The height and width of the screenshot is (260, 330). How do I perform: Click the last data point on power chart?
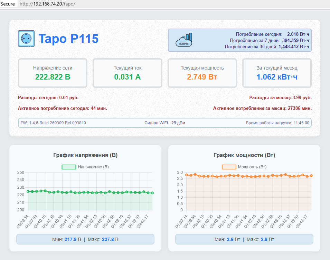(x=311, y=176)
